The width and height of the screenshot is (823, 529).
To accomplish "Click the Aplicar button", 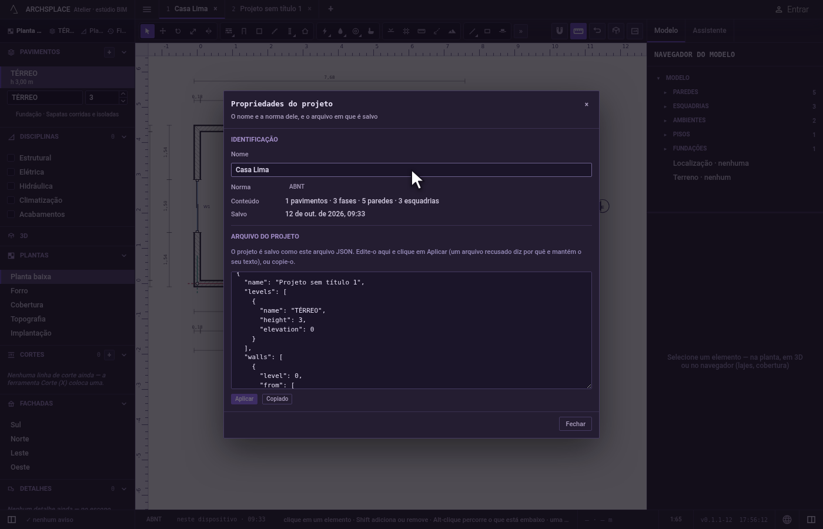I will (x=244, y=399).
